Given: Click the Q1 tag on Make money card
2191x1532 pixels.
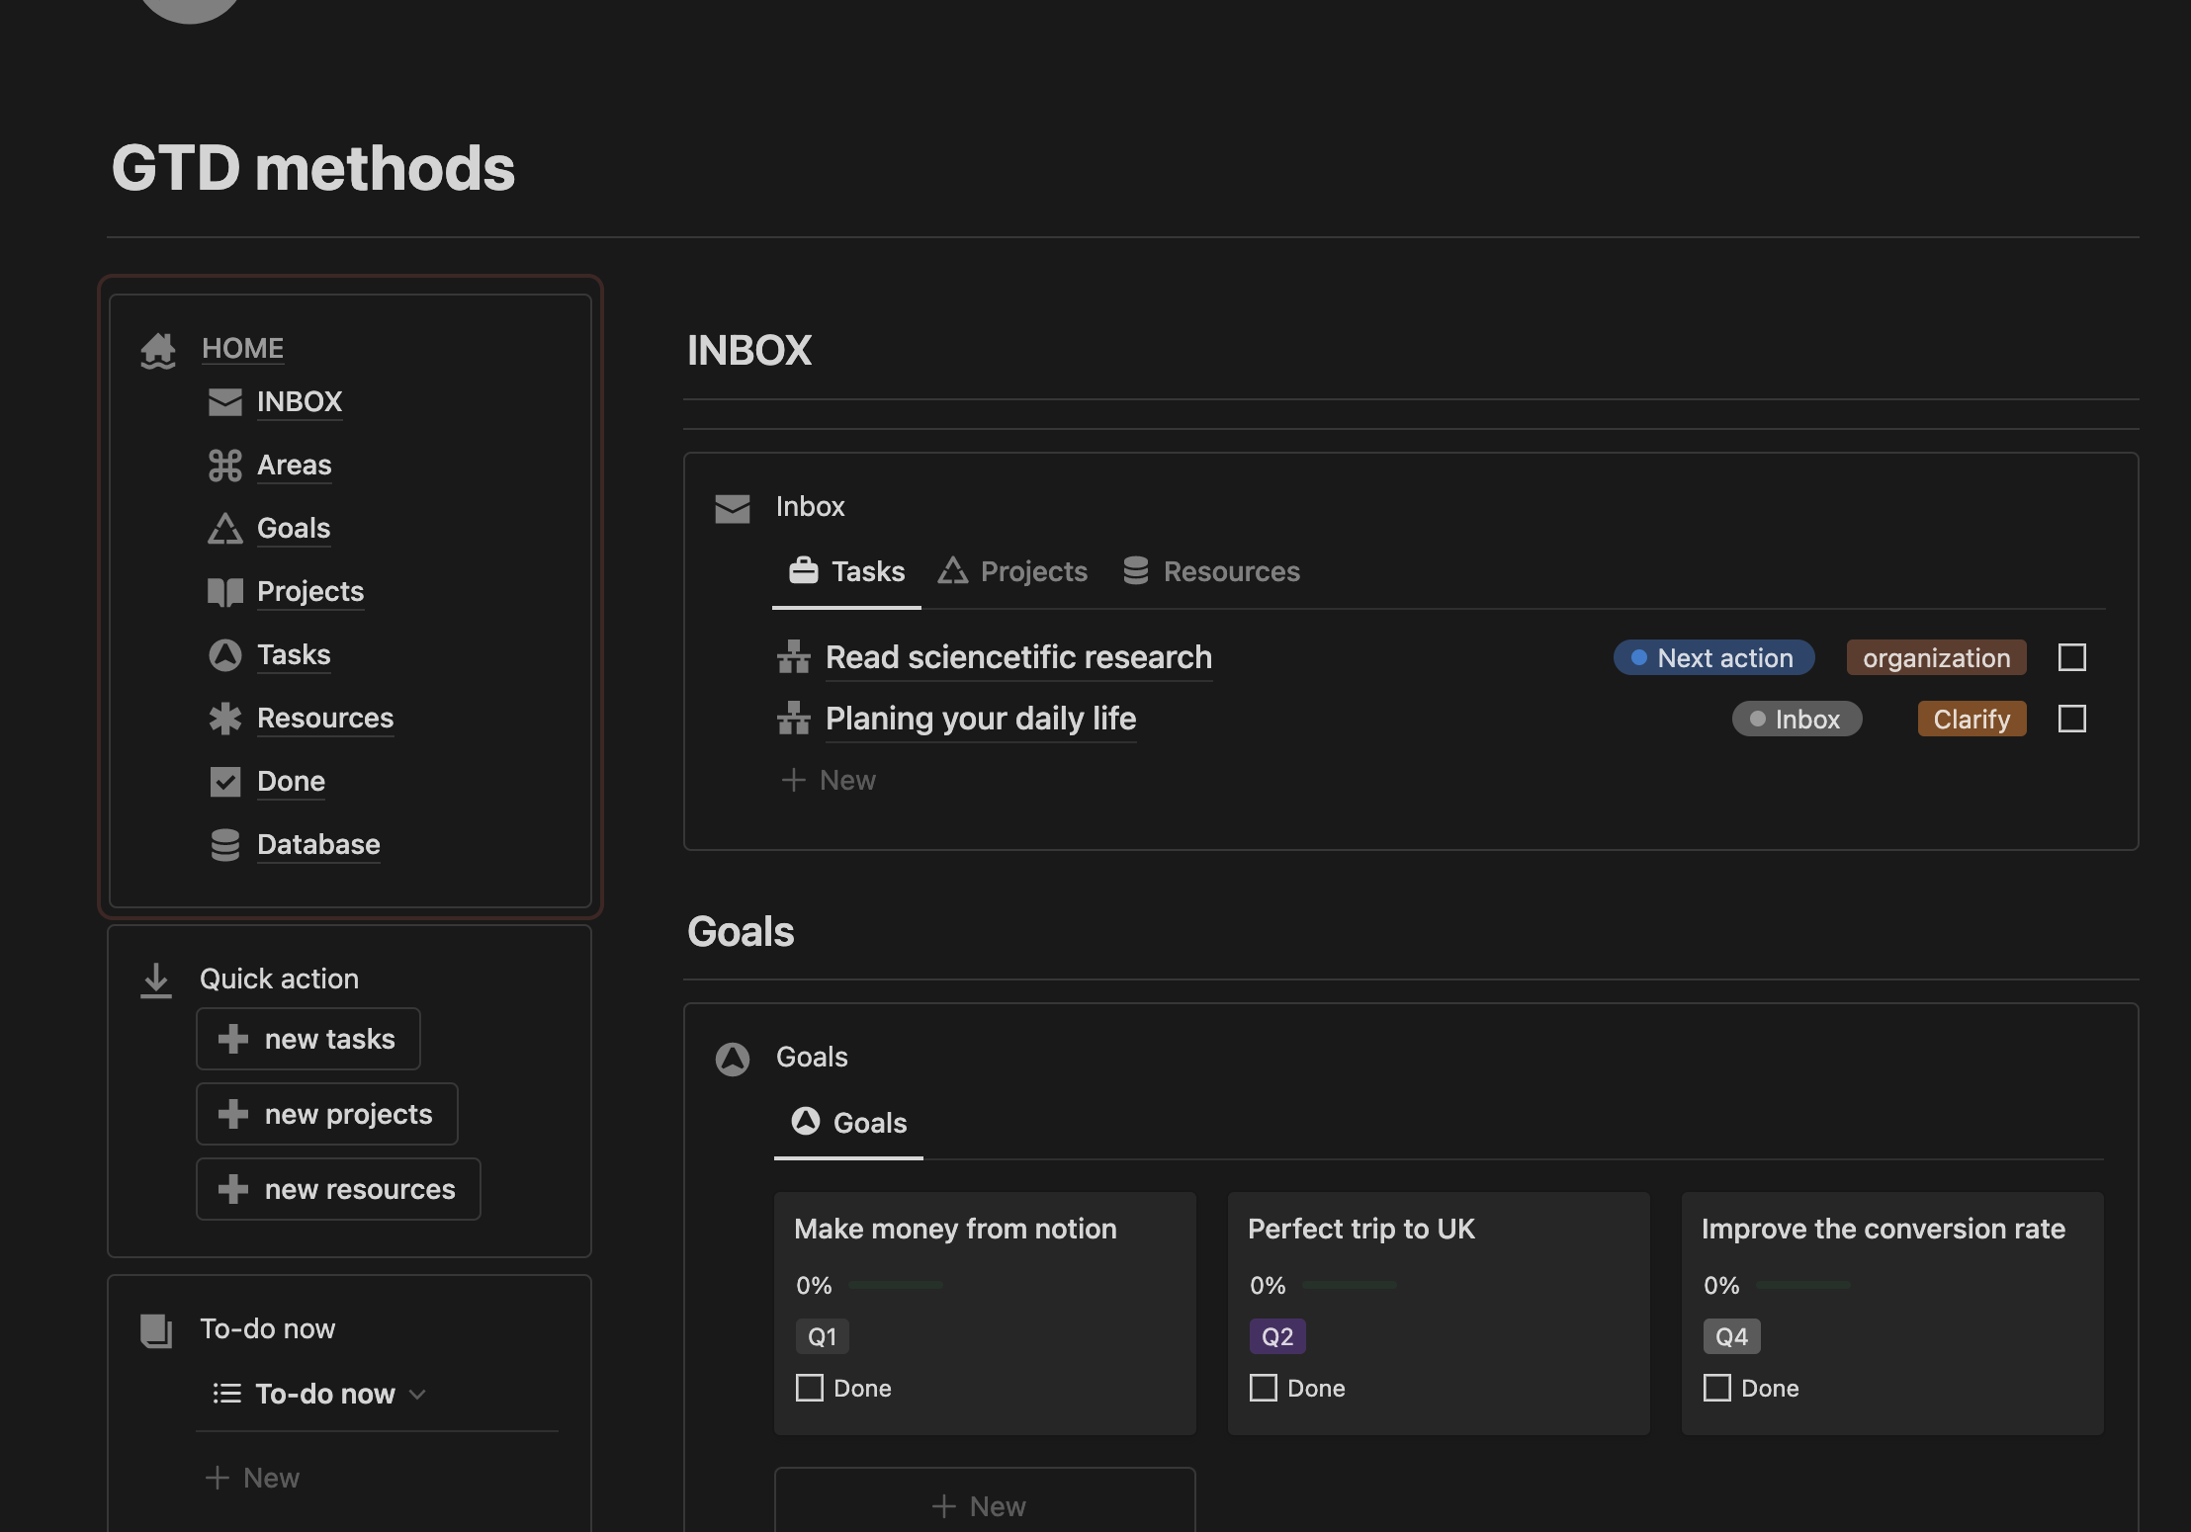Looking at the screenshot, I should pos(823,1336).
